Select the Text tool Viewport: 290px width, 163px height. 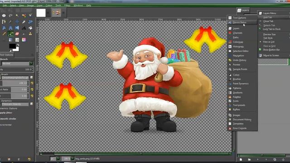pyautogui.click(x=24, y=28)
